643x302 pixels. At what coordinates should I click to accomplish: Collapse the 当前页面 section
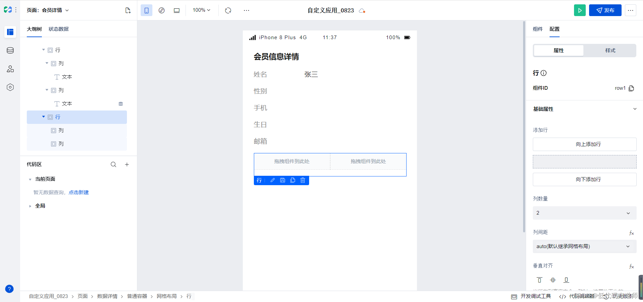pyautogui.click(x=30, y=179)
